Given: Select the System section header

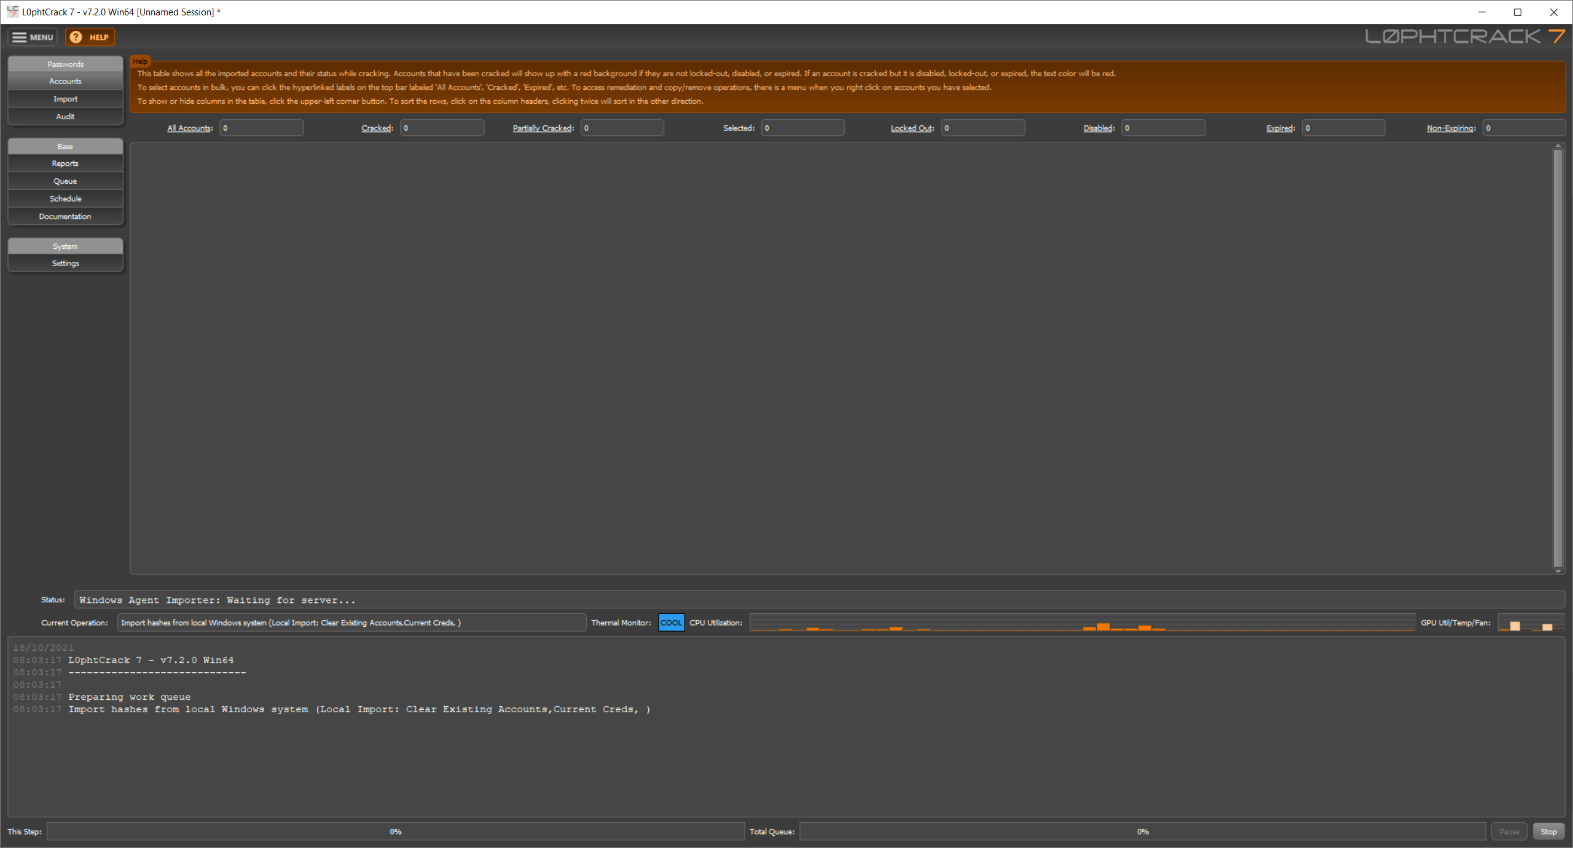Looking at the screenshot, I should 65,246.
